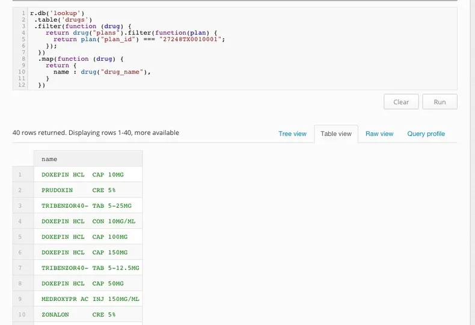475x325 pixels.
Task: Click the 'name' column header
Action: click(x=88, y=159)
